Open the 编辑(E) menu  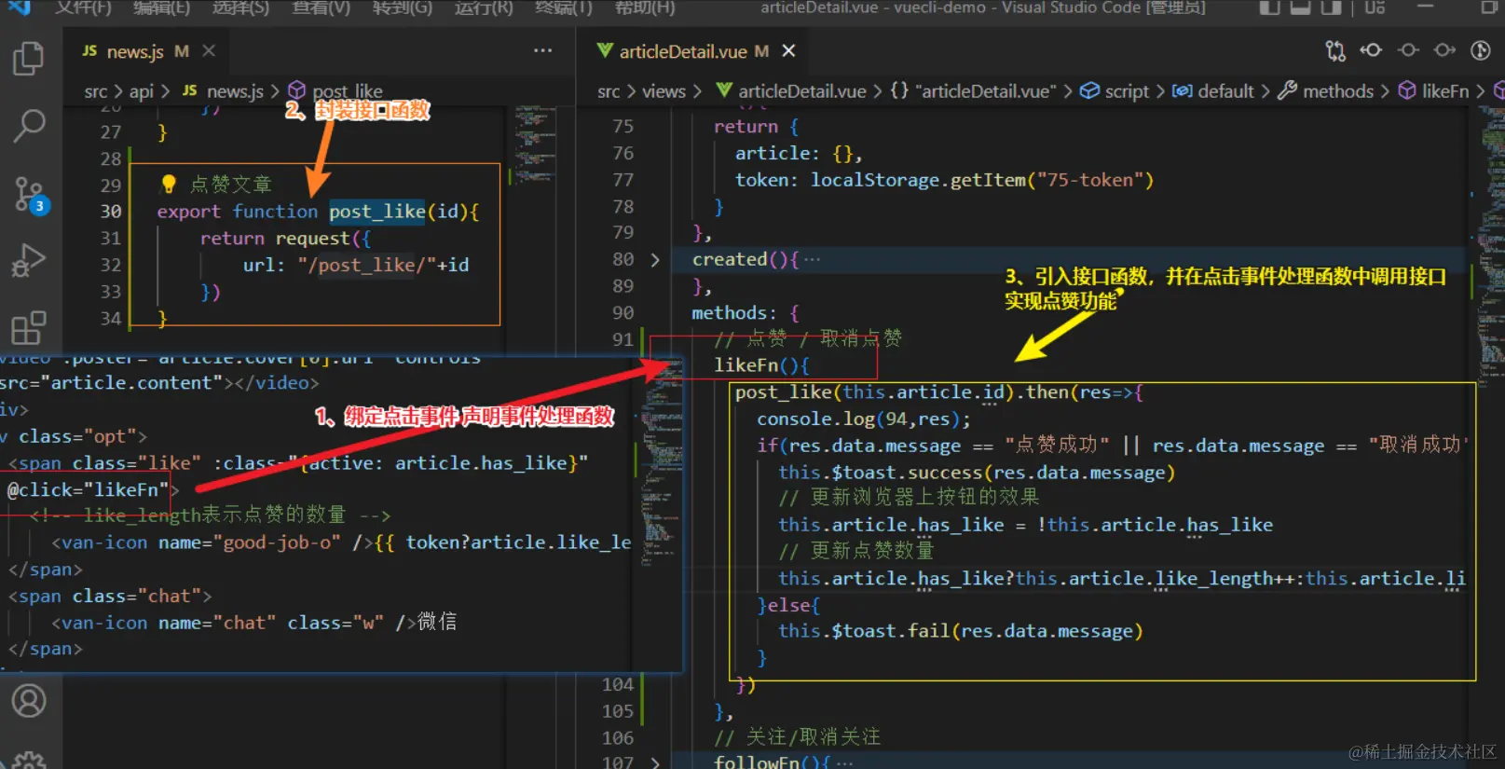click(x=161, y=7)
